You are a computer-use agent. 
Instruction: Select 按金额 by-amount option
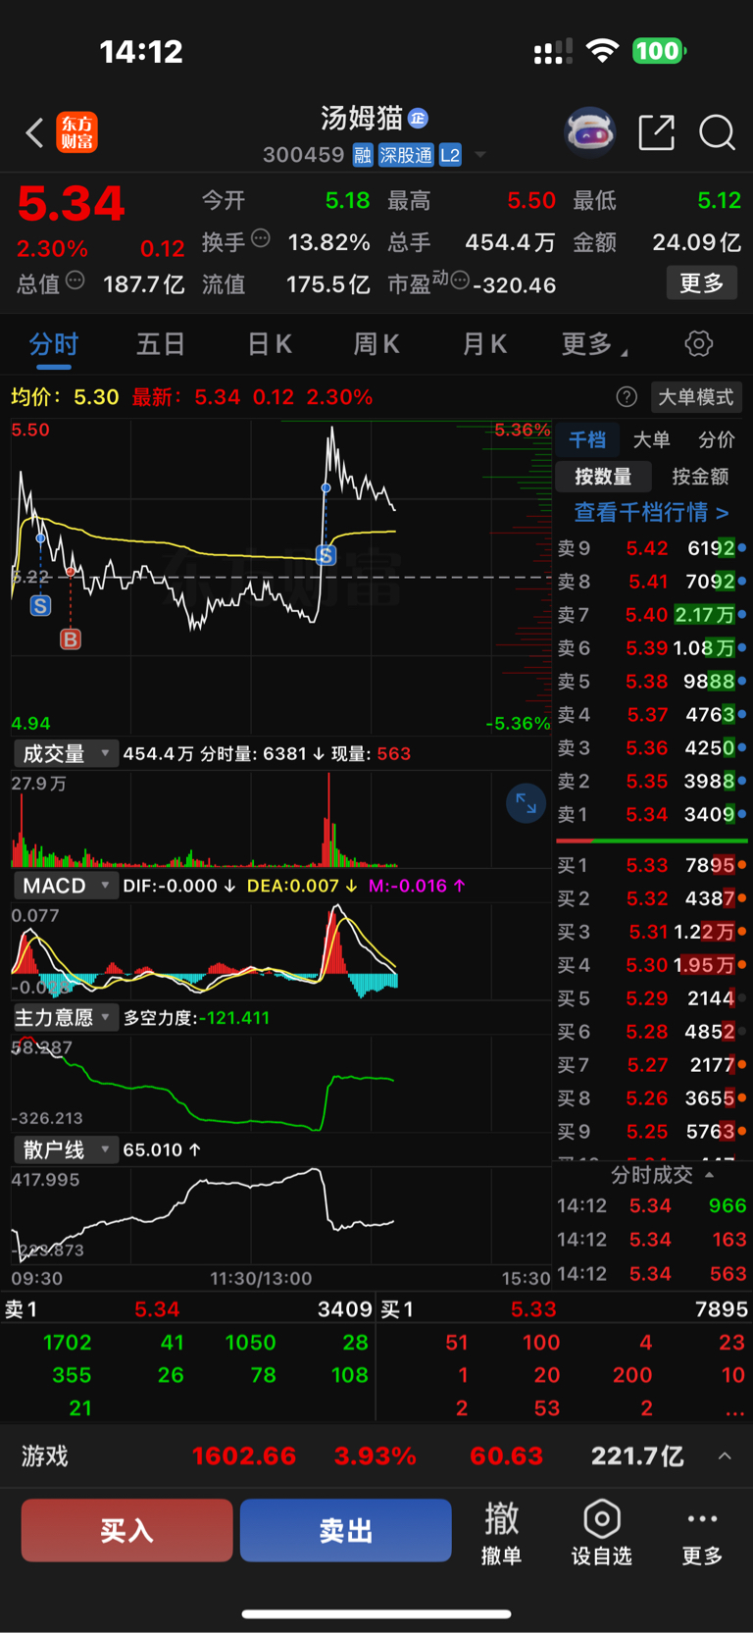700,477
